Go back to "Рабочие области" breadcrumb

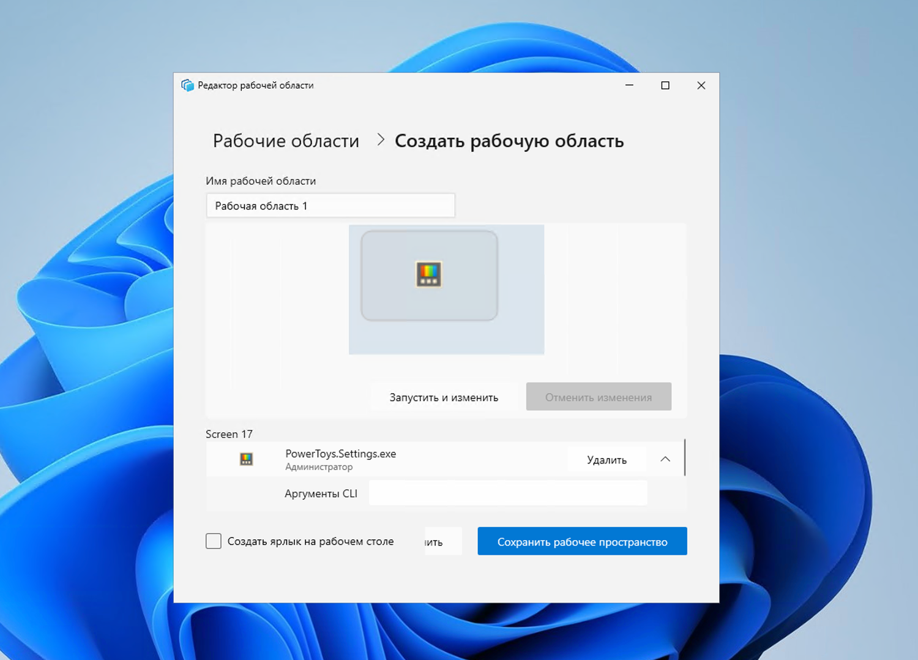click(x=286, y=141)
